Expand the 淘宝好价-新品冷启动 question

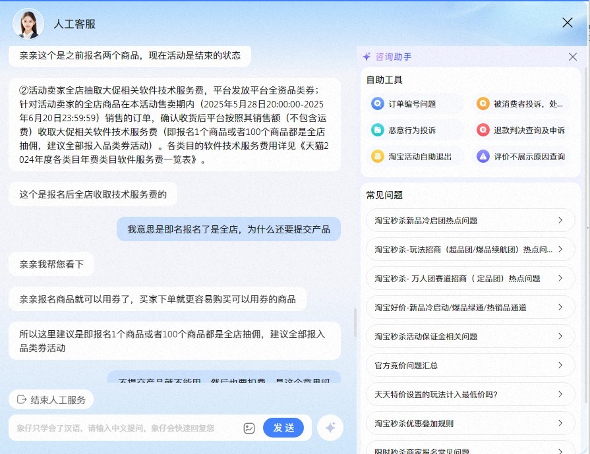pyautogui.click(x=469, y=308)
